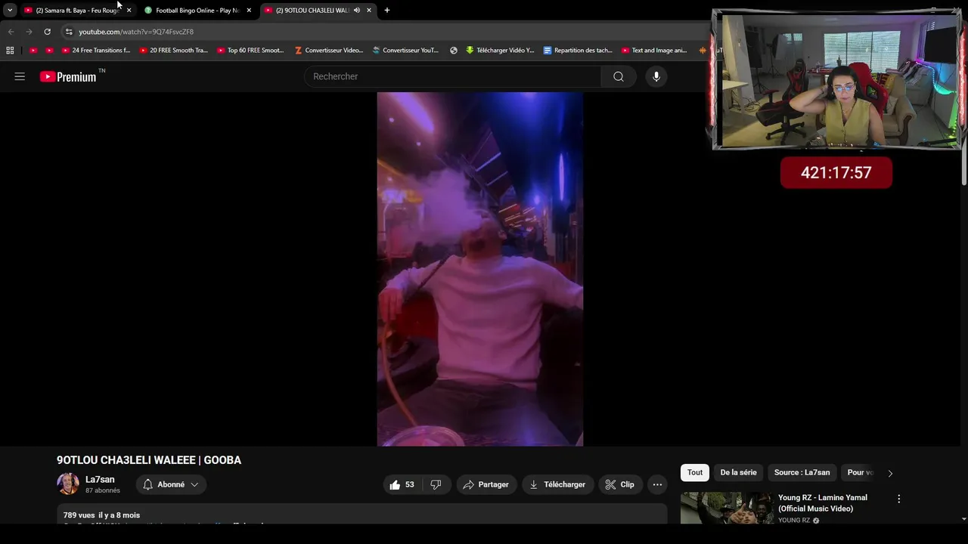Dislike the video with thumbs down
This screenshot has width=968, height=544.
(x=436, y=484)
